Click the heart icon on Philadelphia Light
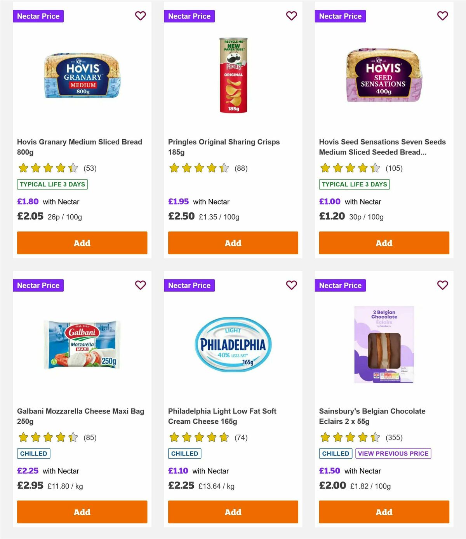This screenshot has width=466, height=539. point(291,285)
